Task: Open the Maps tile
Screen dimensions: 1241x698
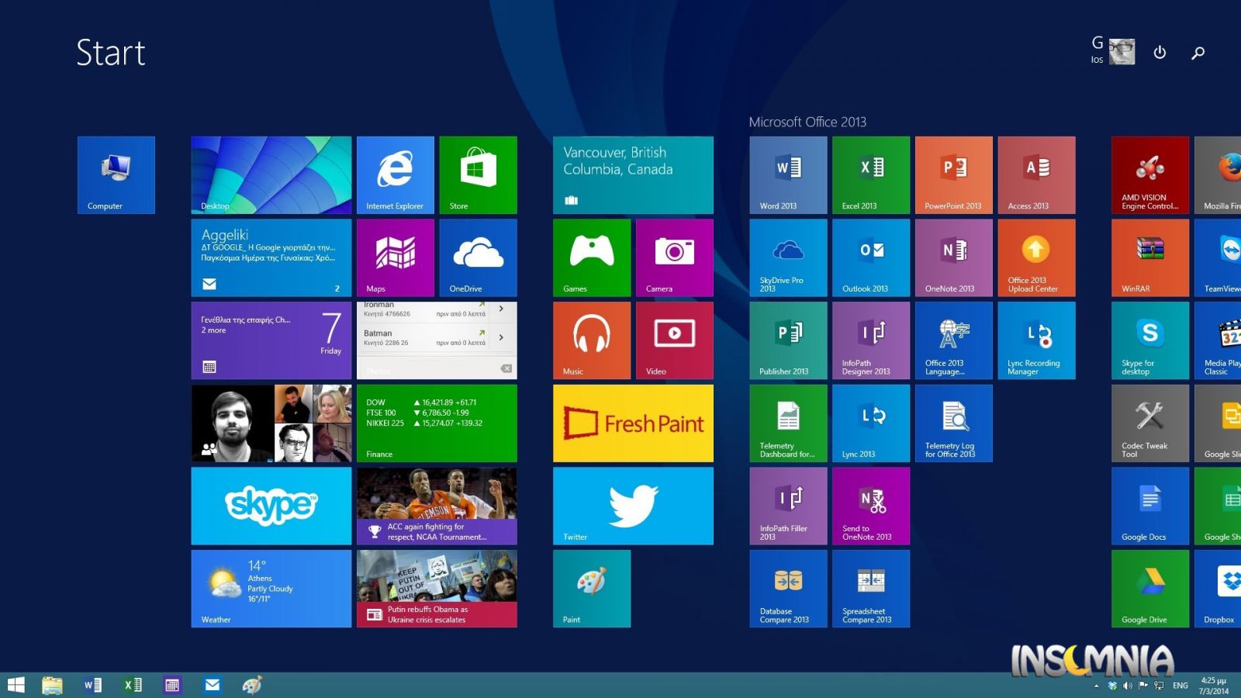Action: 396,257
